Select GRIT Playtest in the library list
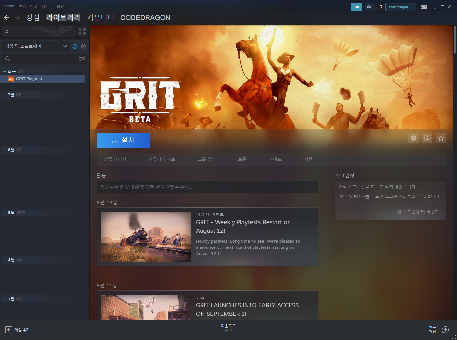Viewport: 457px width, 340px height. click(43, 79)
